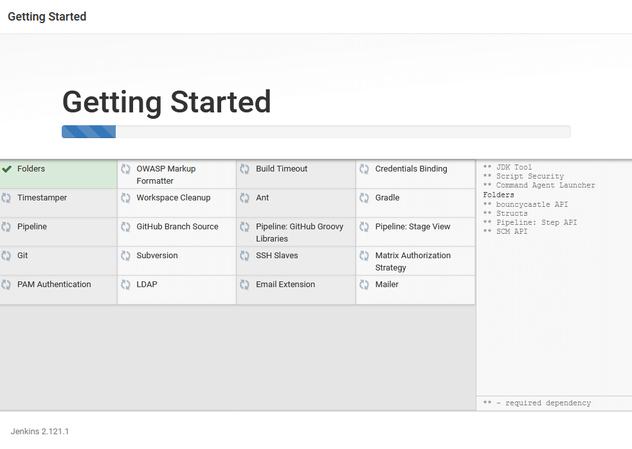Click the small Getting Started header title
Viewport: 632px width, 449px height.
click(47, 17)
